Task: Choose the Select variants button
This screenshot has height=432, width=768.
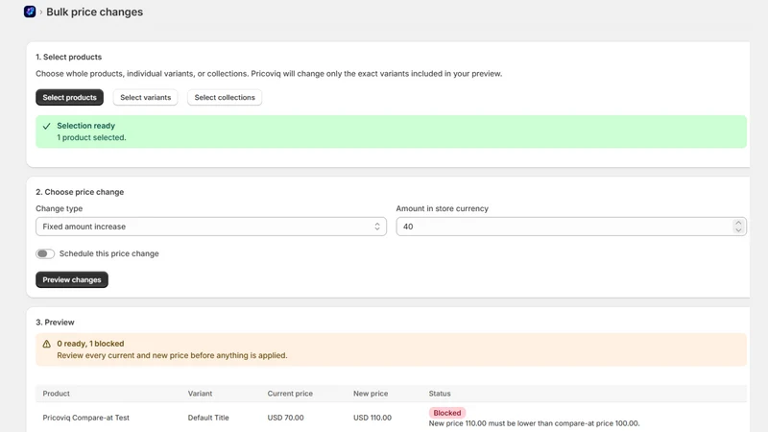Action: click(x=146, y=98)
